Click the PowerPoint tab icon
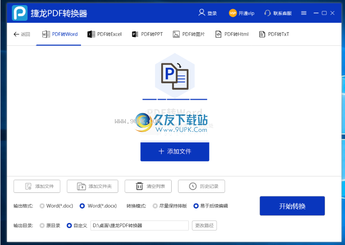 pyautogui.click(x=135, y=34)
